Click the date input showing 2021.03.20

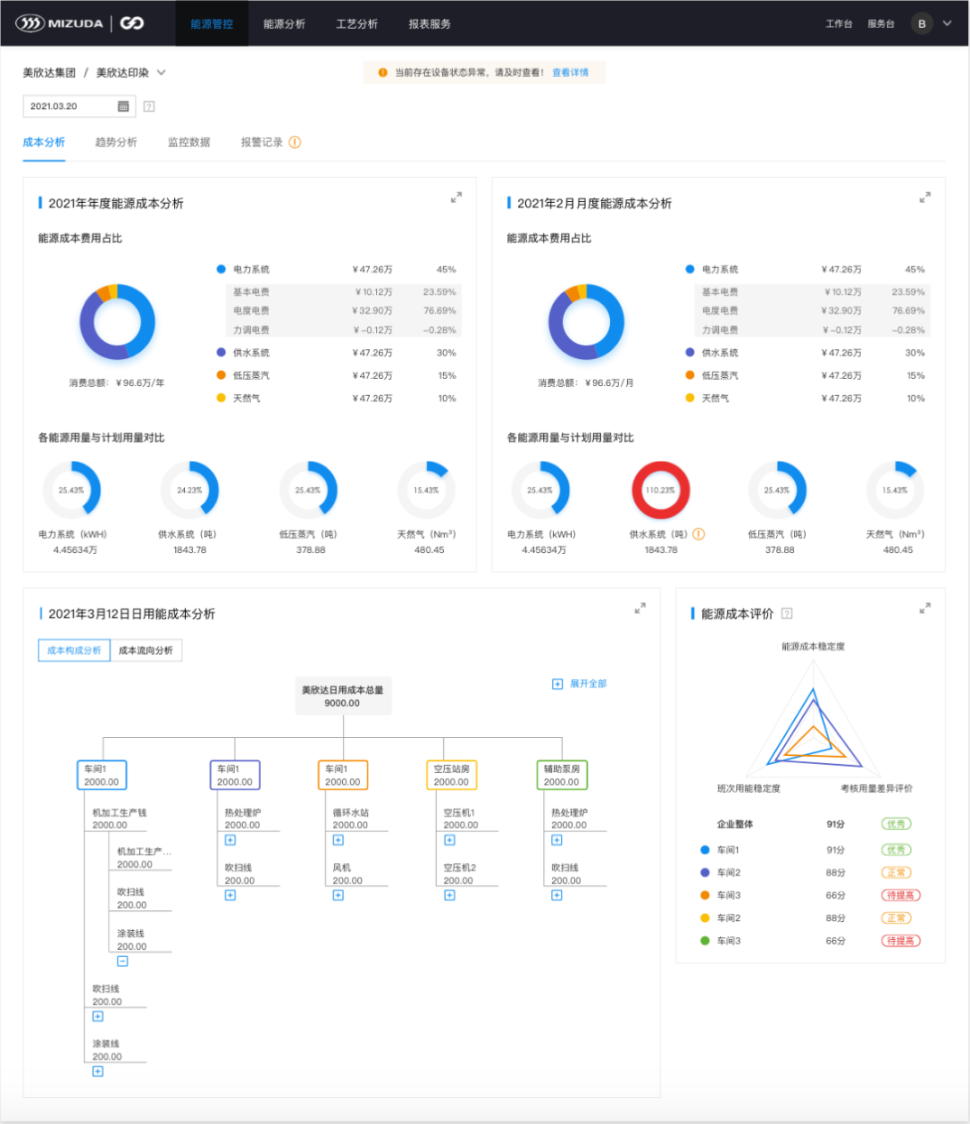[79, 106]
